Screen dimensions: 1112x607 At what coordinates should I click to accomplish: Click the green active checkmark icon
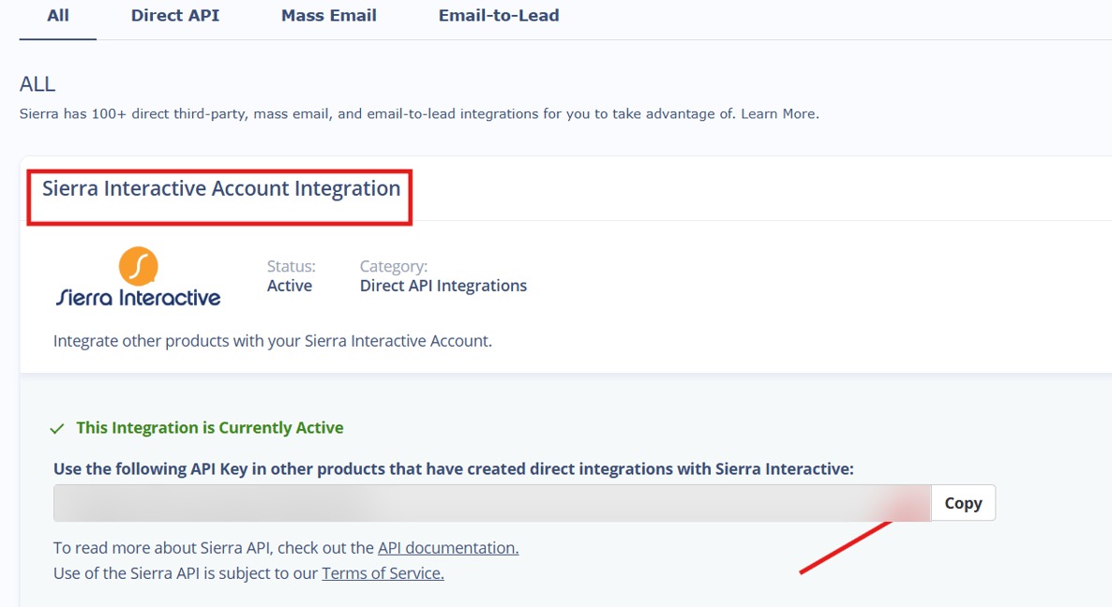point(57,428)
